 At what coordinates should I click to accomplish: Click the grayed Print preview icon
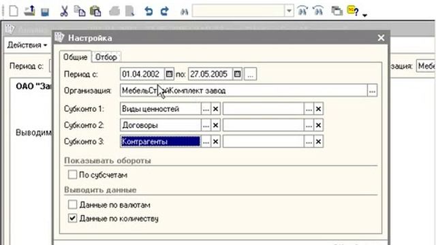[130, 12]
